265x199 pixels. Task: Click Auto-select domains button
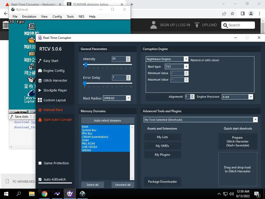pyautogui.click(x=108, y=120)
